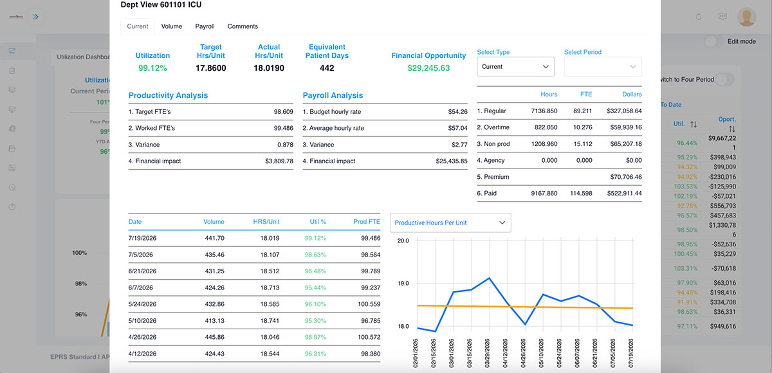
Task: Click the FTE column header in payroll table
Action: pyautogui.click(x=585, y=95)
